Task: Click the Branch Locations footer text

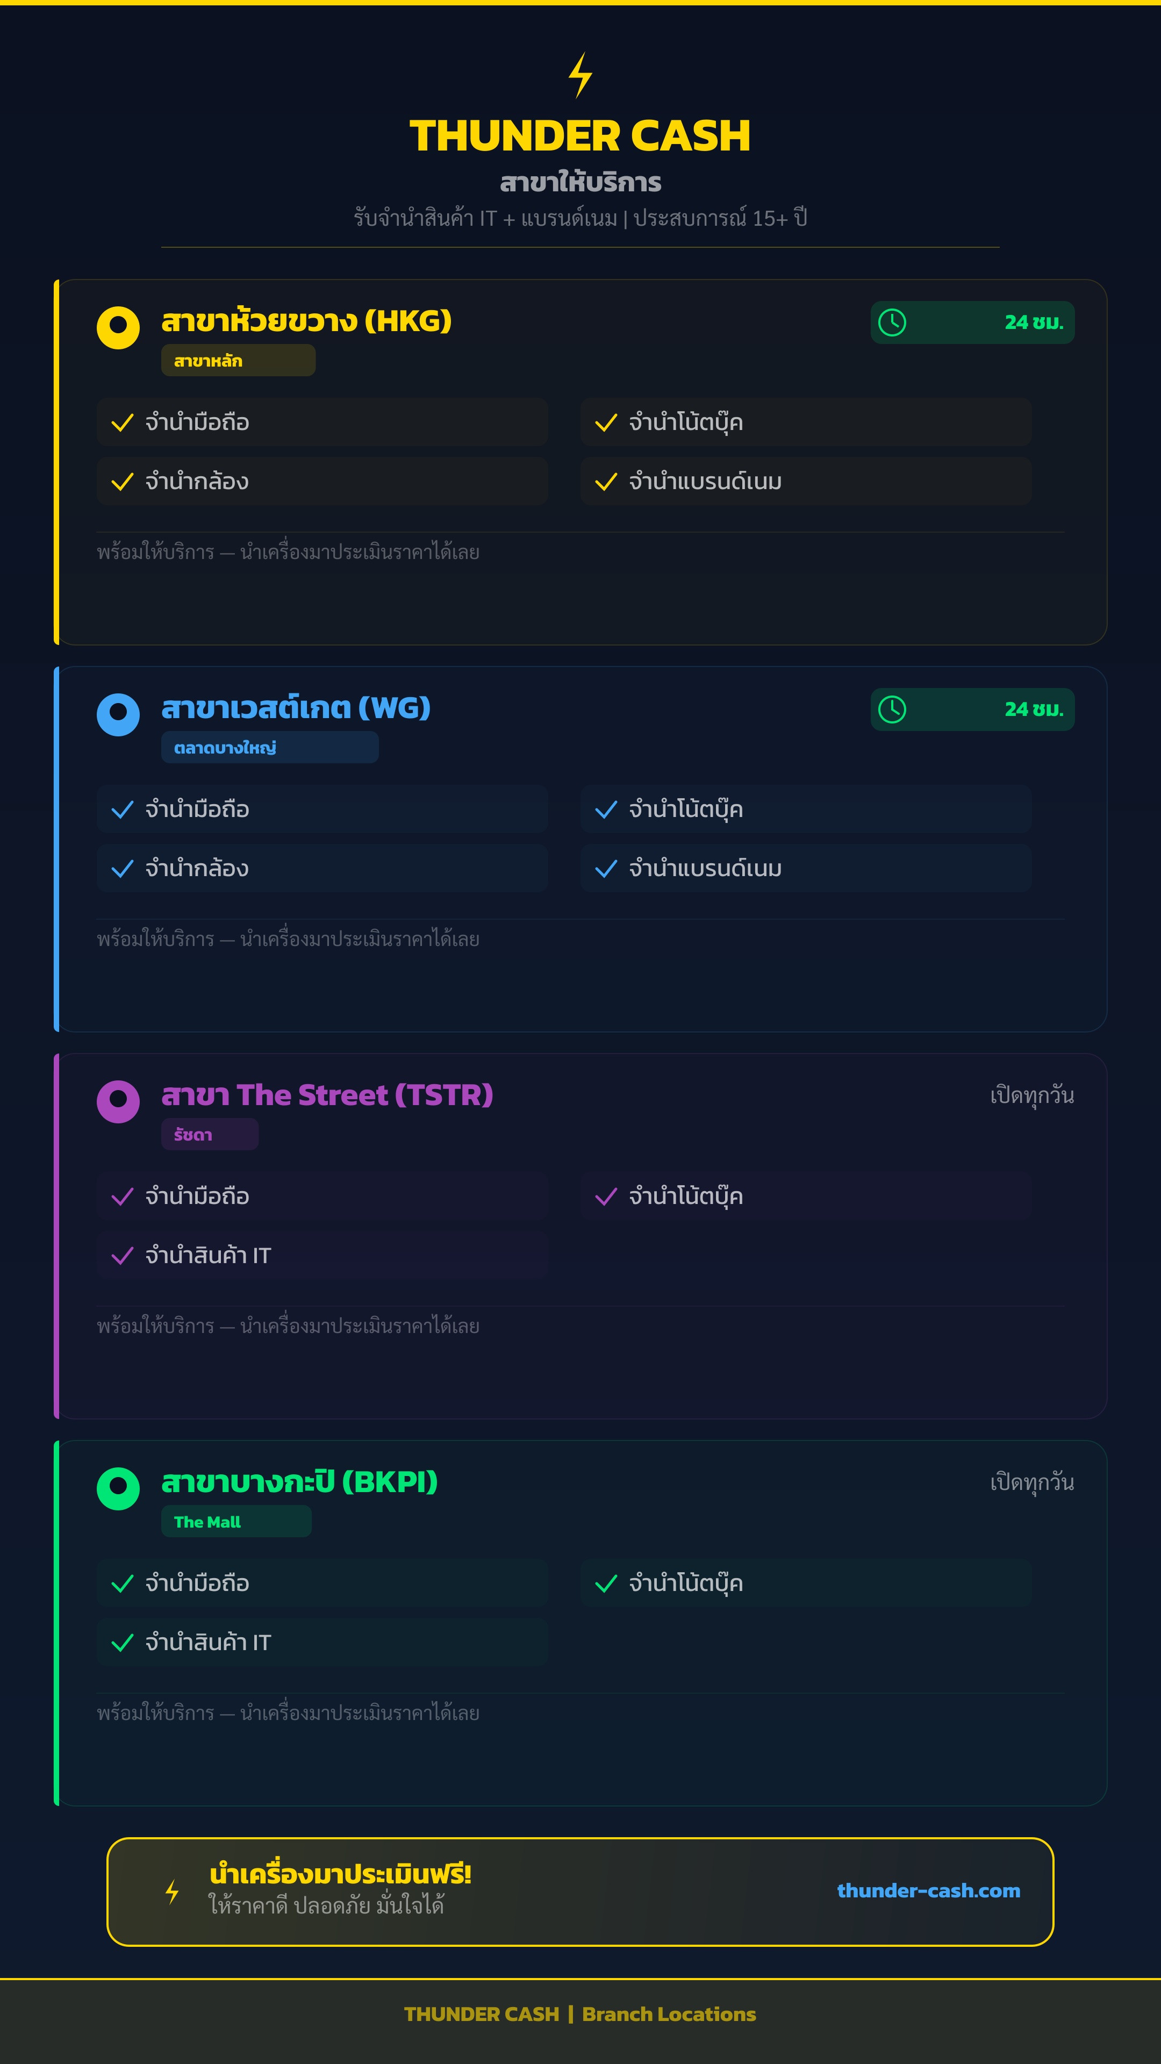Action: 669,2015
